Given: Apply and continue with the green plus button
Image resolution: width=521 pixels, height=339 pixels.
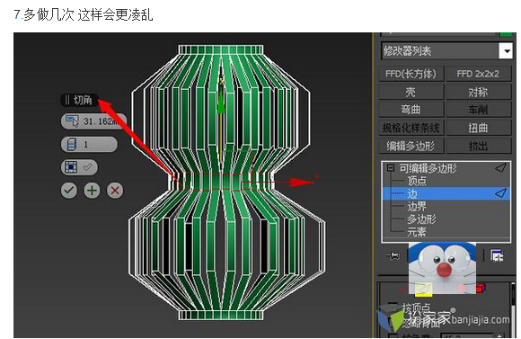Looking at the screenshot, I should [x=92, y=191].
